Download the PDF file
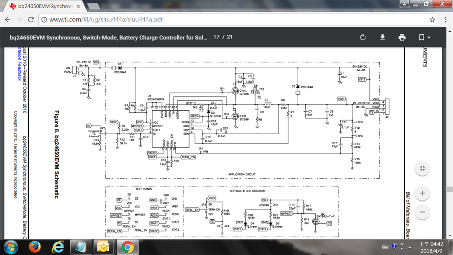Screen dimensions: 453x255 [x=382, y=37]
